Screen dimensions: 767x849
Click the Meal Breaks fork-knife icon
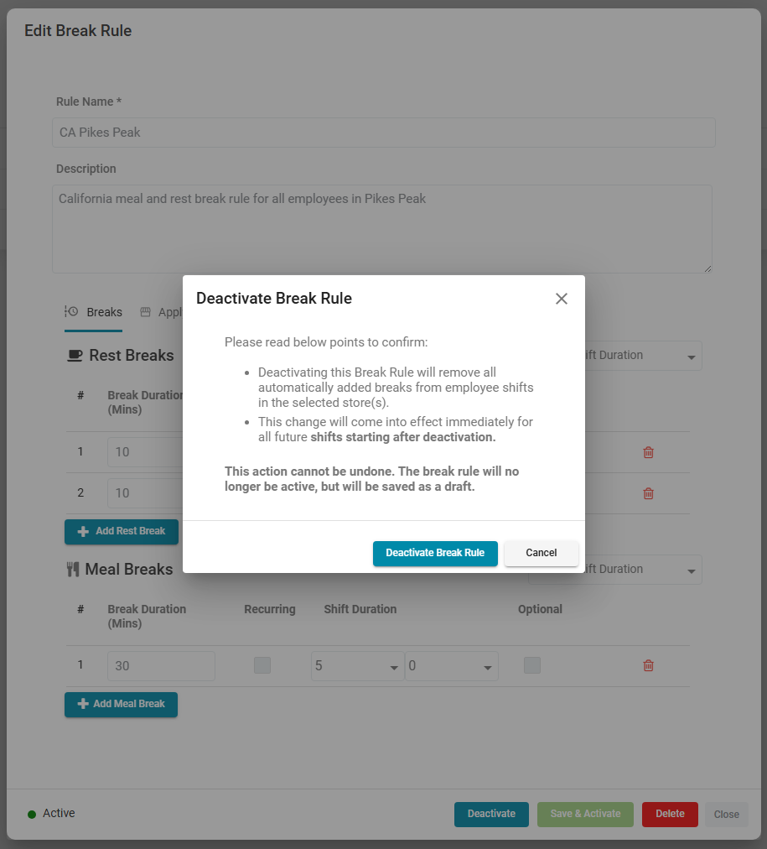73,570
